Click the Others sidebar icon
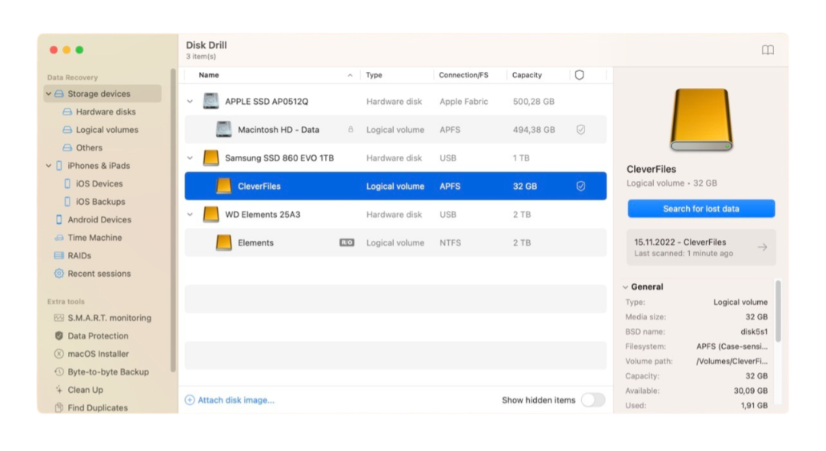Viewport: 826px width, 451px height. click(x=67, y=148)
